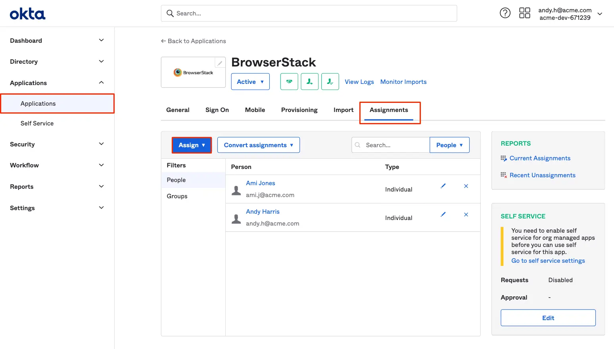Open the Active status dropdown

(x=250, y=82)
